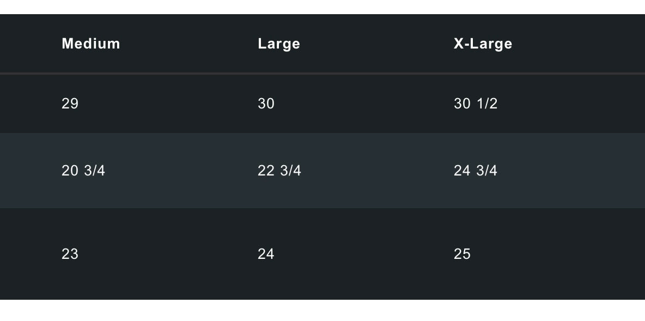Viewport: 645px width, 321px height.
Task: Select the X-Large cell showing 25
Action: pos(462,254)
